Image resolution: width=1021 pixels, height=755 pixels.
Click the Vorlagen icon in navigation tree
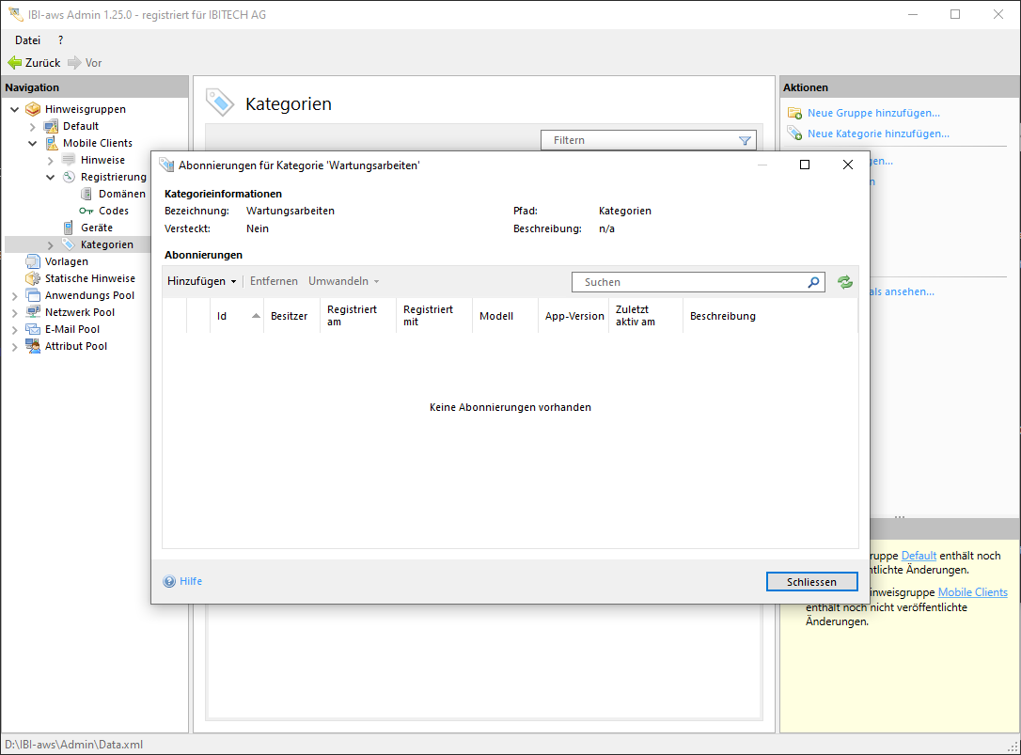[33, 261]
